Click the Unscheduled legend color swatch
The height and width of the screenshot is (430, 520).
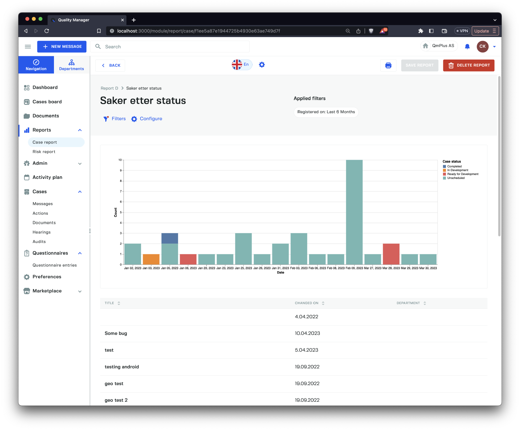coord(444,178)
